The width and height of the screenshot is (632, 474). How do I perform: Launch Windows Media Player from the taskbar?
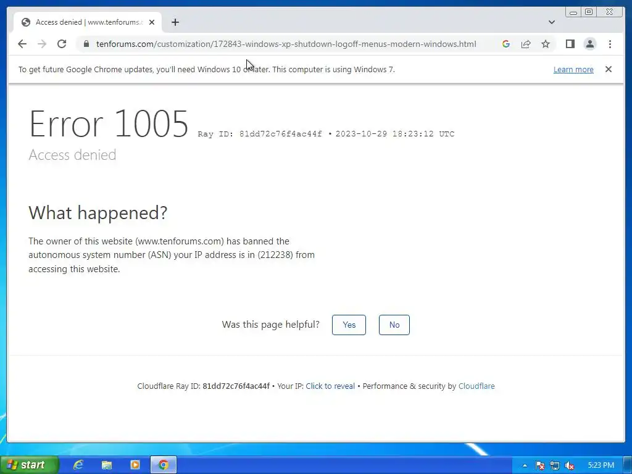[x=135, y=465]
